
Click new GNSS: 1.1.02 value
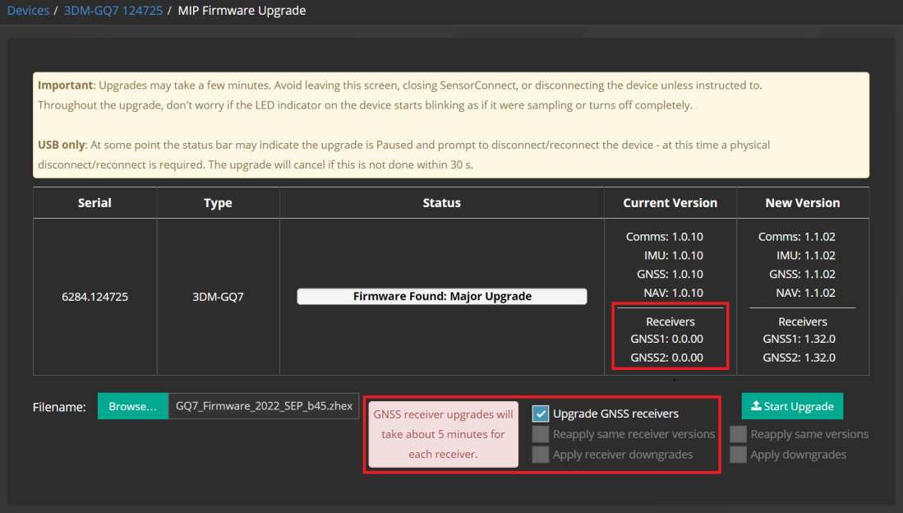tap(802, 275)
